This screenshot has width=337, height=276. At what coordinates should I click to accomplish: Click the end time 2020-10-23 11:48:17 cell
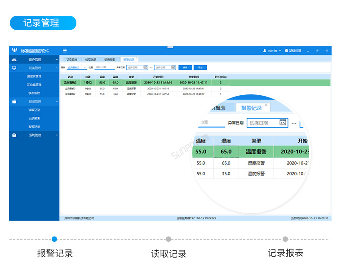pos(194,94)
